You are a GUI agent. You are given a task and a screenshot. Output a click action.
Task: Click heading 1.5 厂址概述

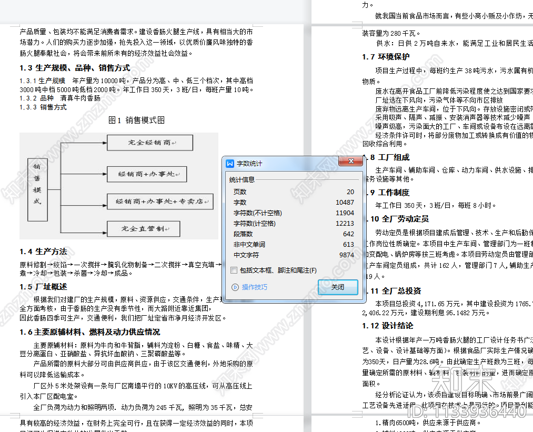coord(43,287)
